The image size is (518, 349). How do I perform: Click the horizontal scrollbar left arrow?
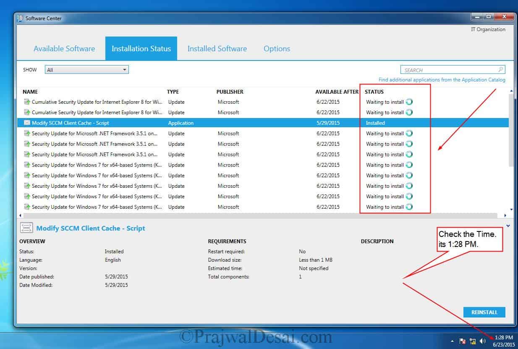pos(21,215)
